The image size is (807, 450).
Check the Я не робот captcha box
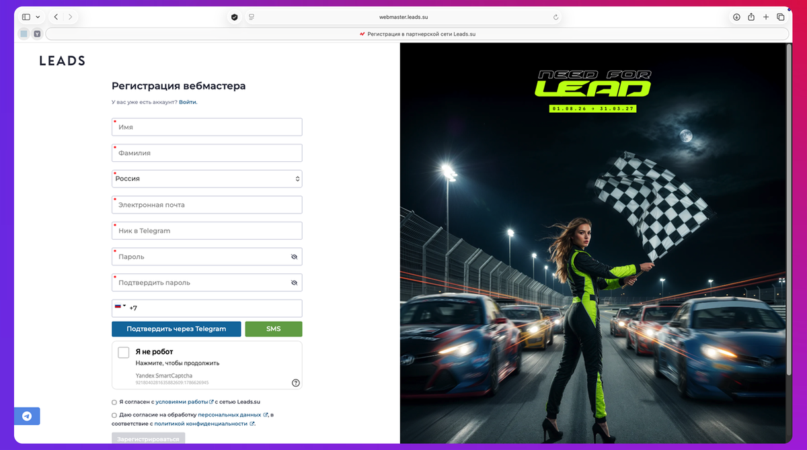pos(124,353)
